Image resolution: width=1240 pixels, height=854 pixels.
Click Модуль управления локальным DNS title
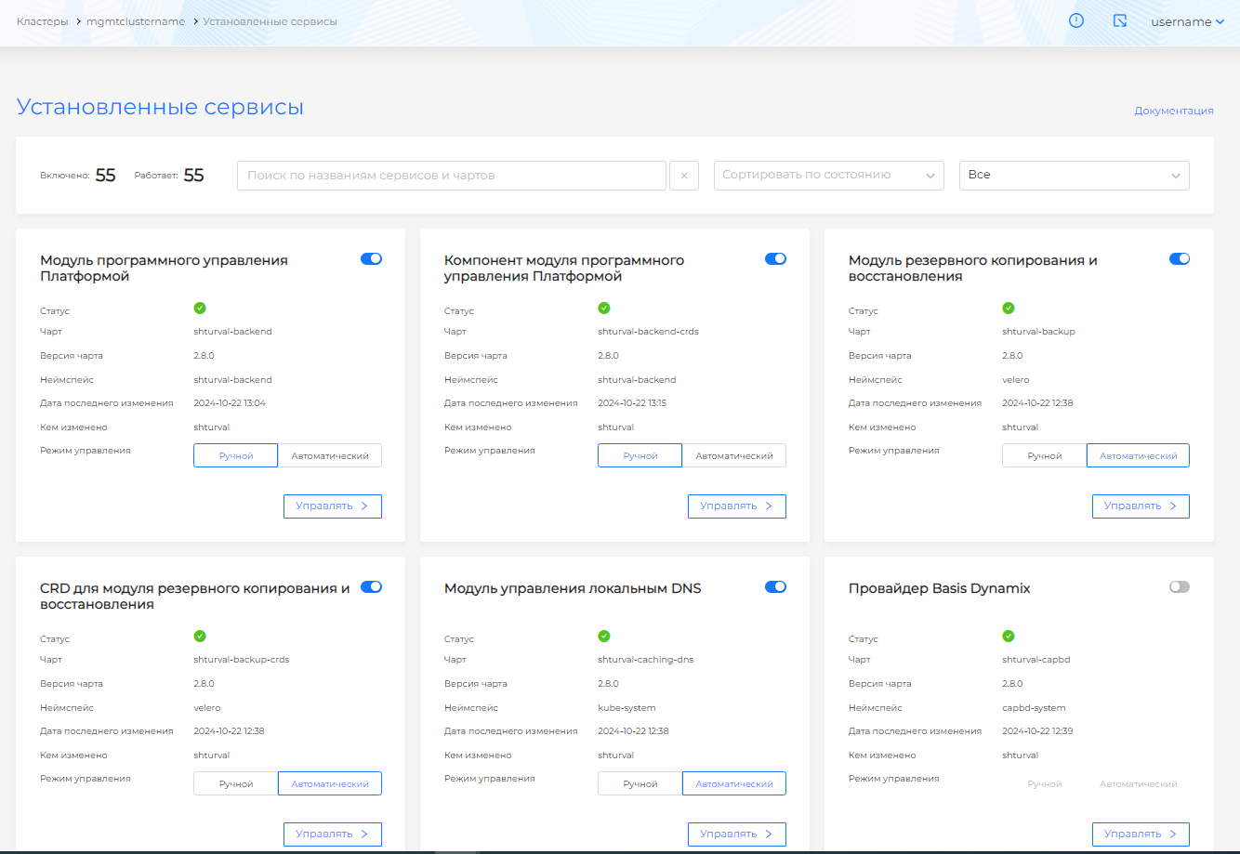coord(573,588)
